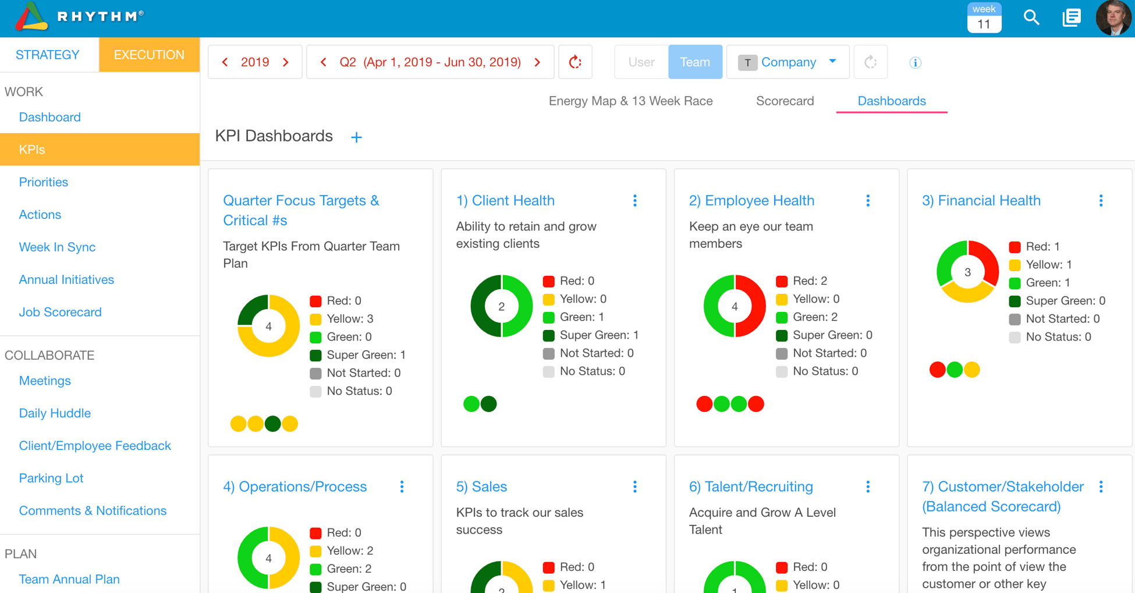This screenshot has height=593, width=1135.
Task: Click the stacked screens icon near the avatar
Action: coord(1072,17)
